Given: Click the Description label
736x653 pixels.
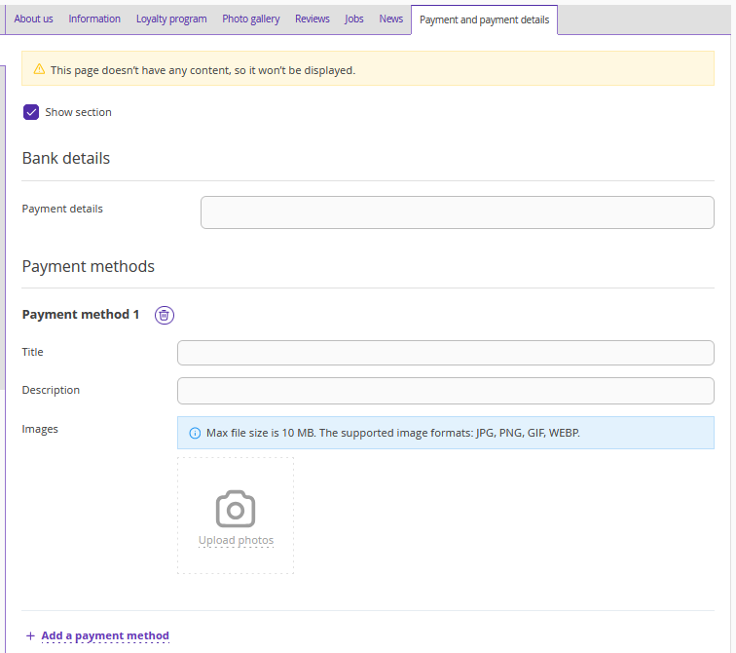Looking at the screenshot, I should [x=51, y=390].
